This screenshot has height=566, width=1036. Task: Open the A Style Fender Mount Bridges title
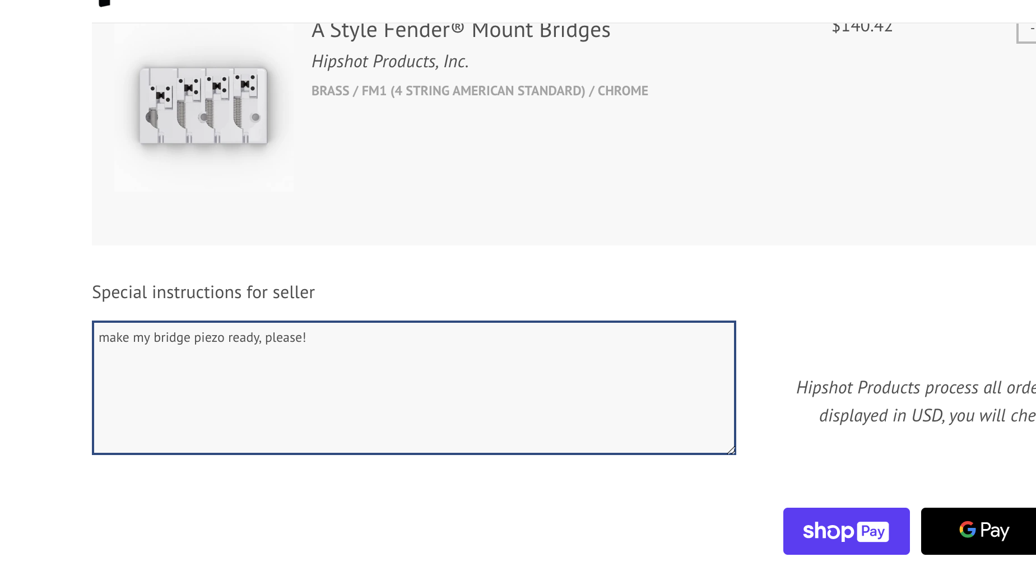coord(461,30)
